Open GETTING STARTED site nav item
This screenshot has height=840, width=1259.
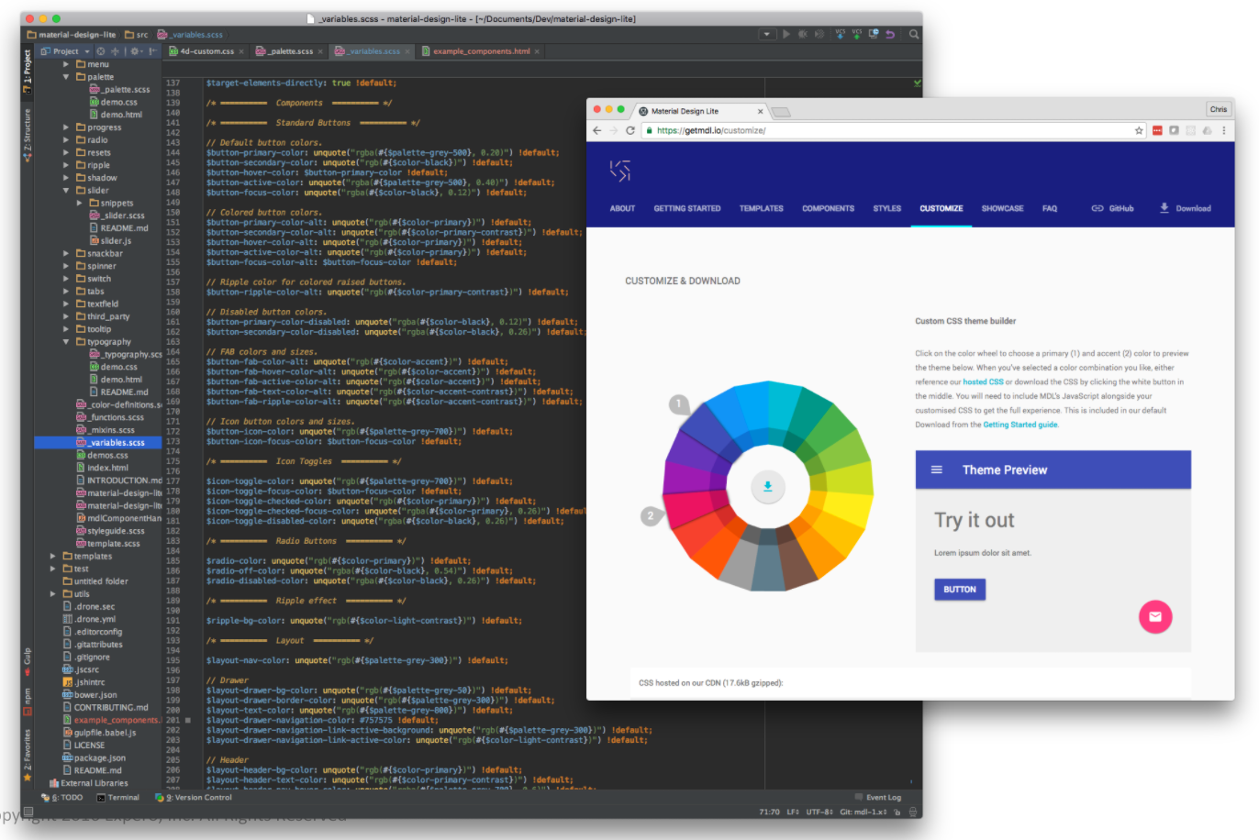[x=687, y=209]
